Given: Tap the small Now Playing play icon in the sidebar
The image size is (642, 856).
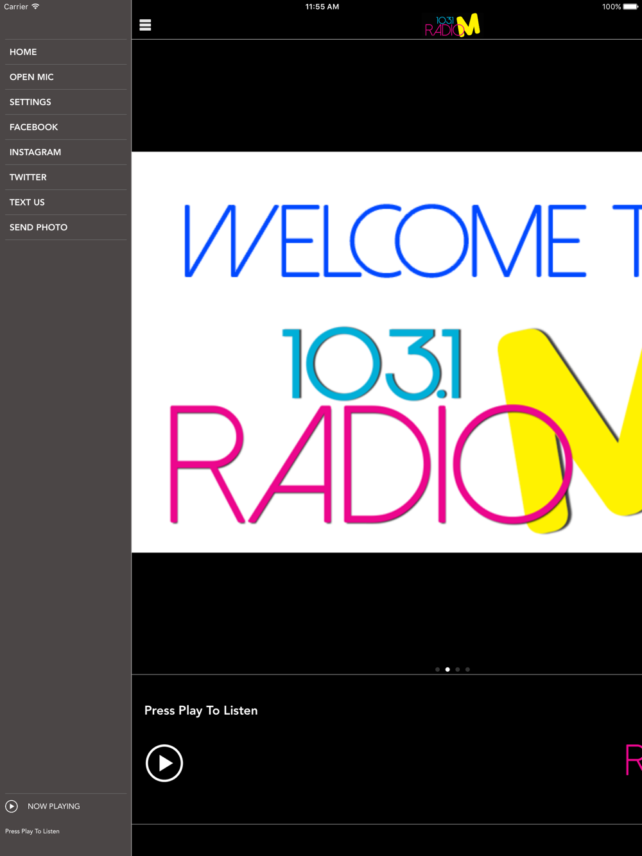Looking at the screenshot, I should [x=12, y=807].
